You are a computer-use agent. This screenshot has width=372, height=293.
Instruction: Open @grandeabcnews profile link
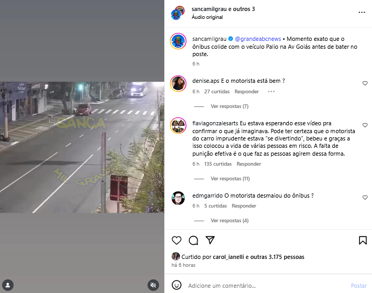coord(258,39)
